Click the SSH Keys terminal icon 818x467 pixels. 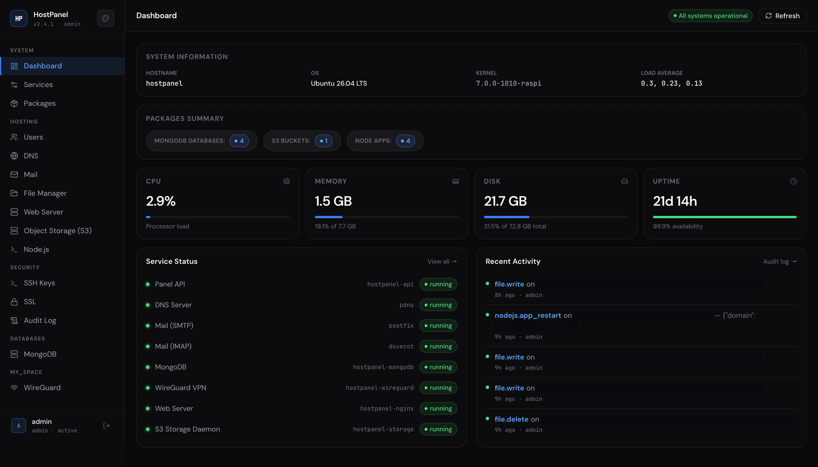[14, 283]
